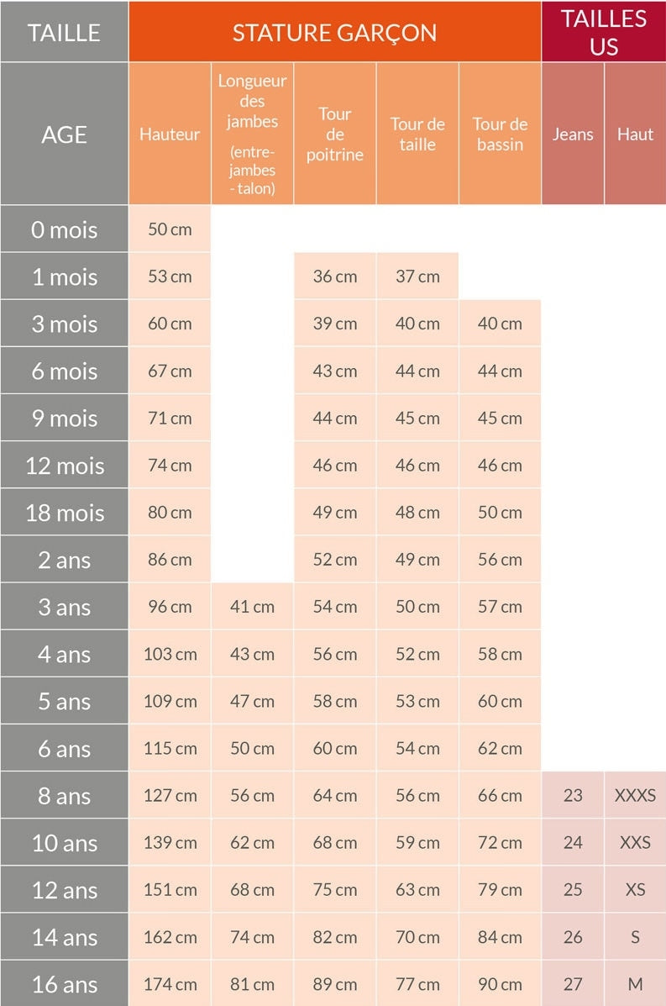Click the Jeans column header
The image size is (666, 1006).
click(573, 134)
